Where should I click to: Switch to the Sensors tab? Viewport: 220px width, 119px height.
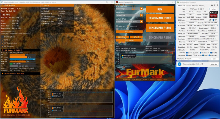(189, 6)
